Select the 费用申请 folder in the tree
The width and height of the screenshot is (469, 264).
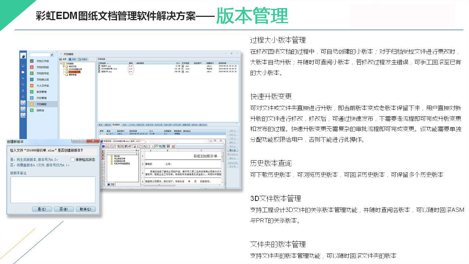(73, 75)
